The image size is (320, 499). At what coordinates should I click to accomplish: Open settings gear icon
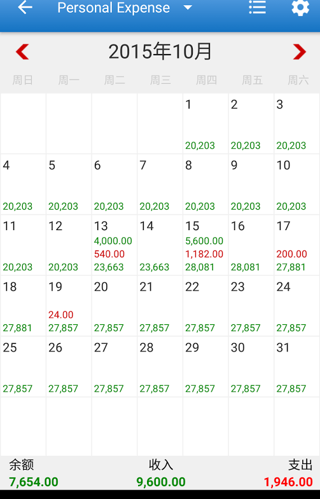click(x=300, y=8)
